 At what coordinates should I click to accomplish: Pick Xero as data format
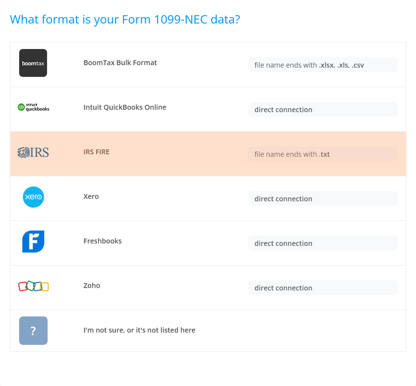pyautogui.click(x=91, y=196)
